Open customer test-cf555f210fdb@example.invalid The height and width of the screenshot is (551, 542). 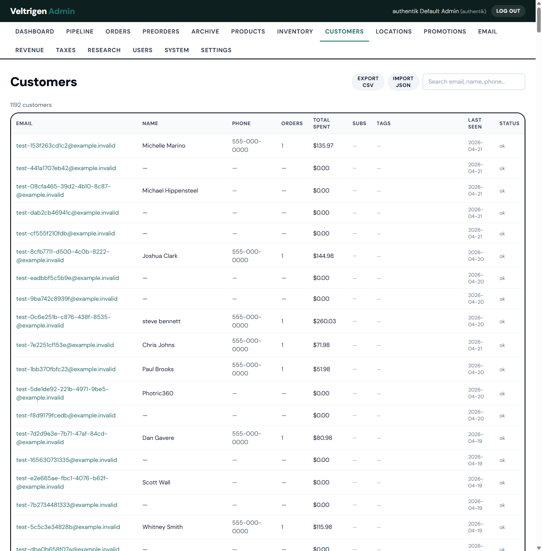point(65,233)
